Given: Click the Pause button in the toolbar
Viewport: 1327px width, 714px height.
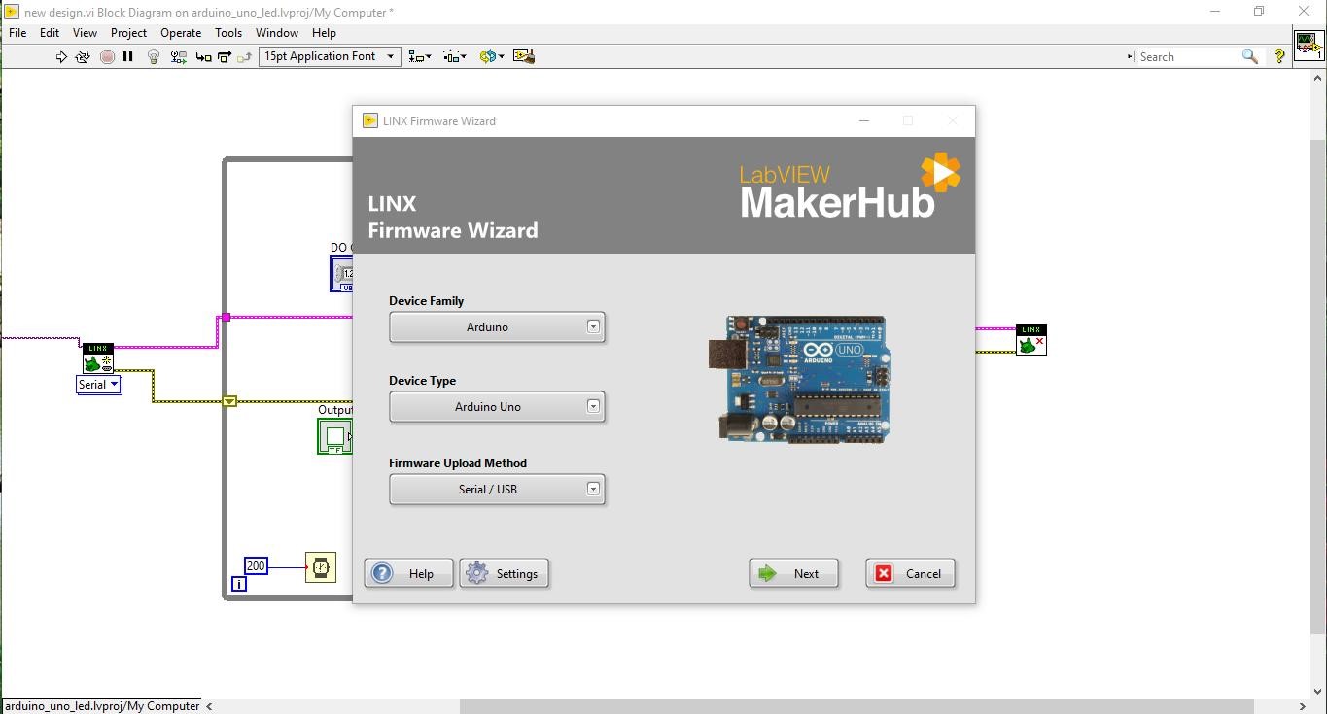Looking at the screenshot, I should [x=127, y=56].
